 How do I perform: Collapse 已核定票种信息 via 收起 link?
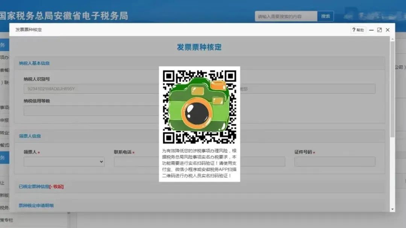(56, 186)
